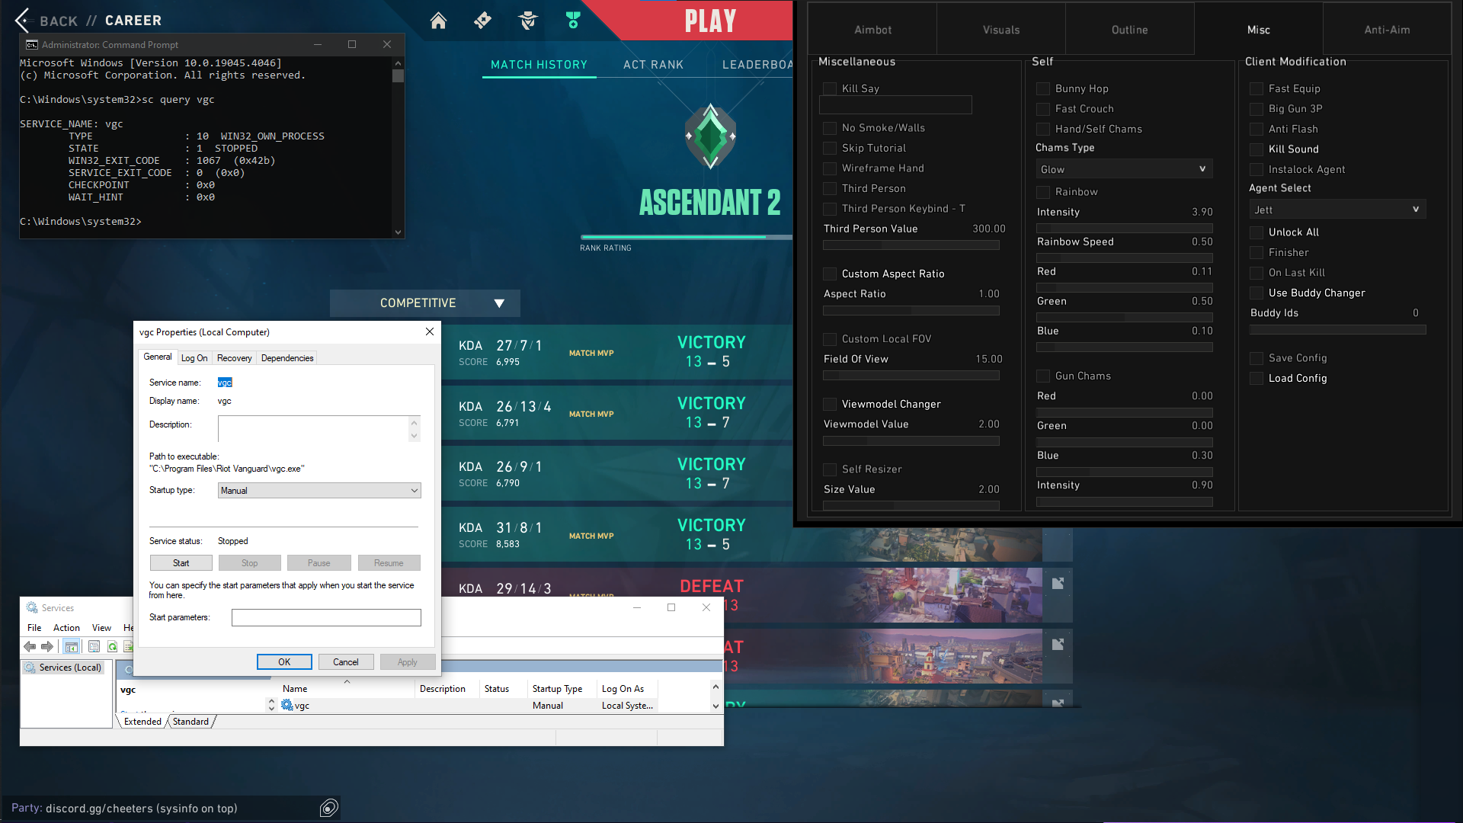
Task: Toggle the Kill Sound checkbox
Action: [1257, 149]
